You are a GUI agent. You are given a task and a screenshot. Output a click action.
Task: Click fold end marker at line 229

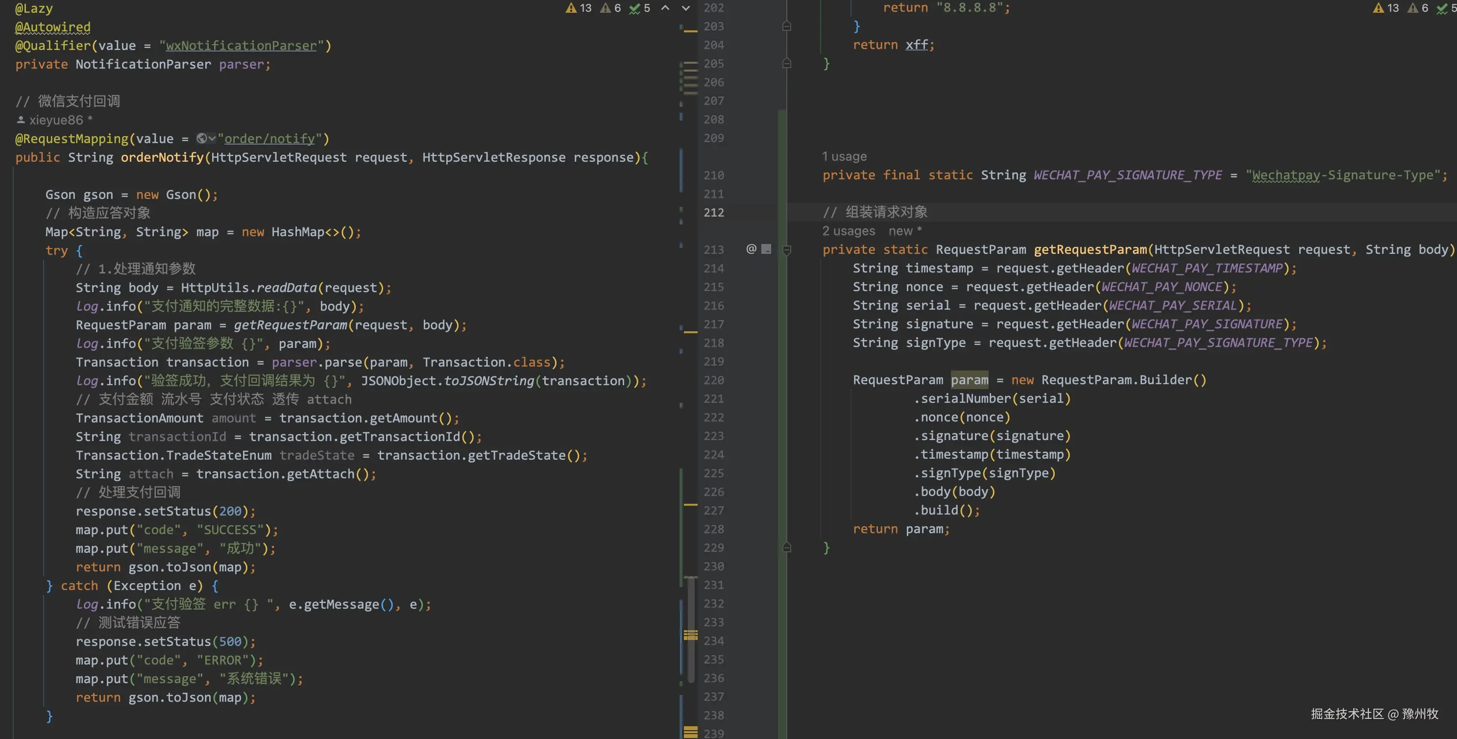tap(787, 548)
